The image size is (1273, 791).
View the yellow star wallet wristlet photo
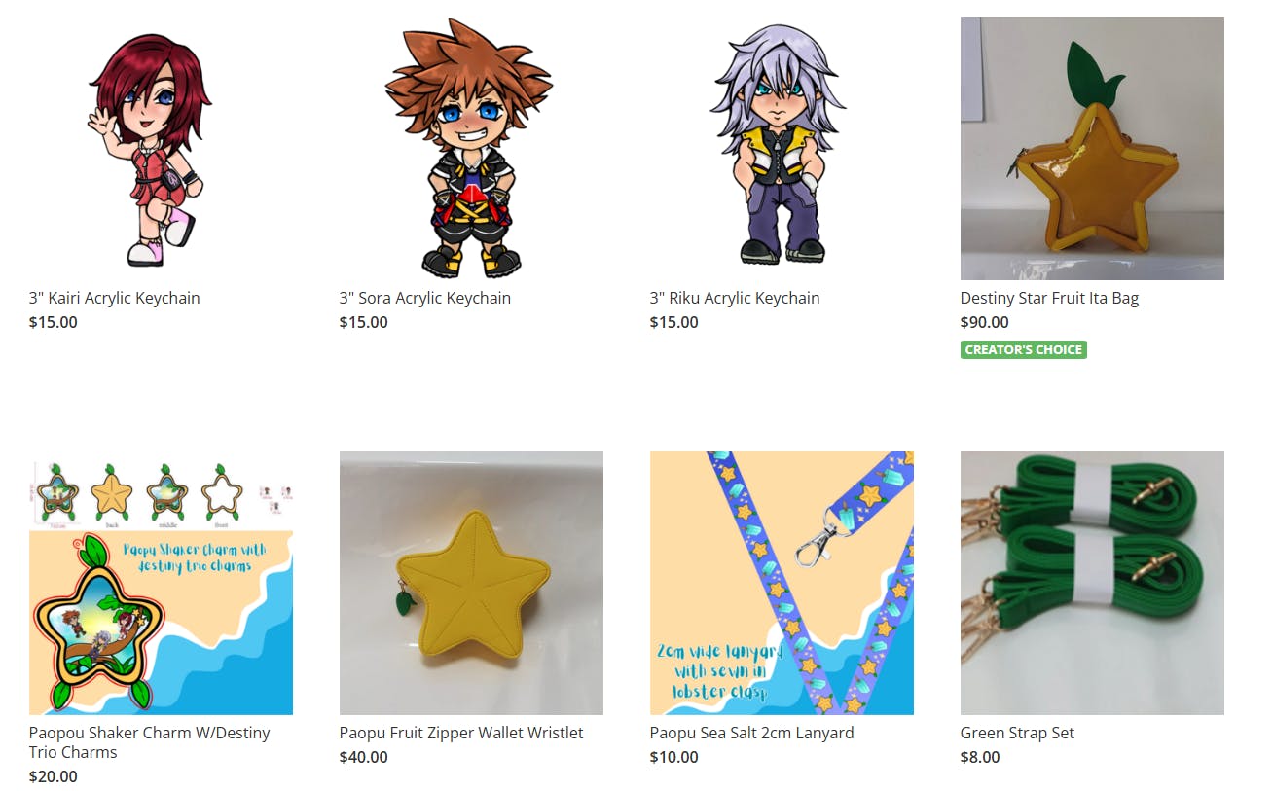471,583
